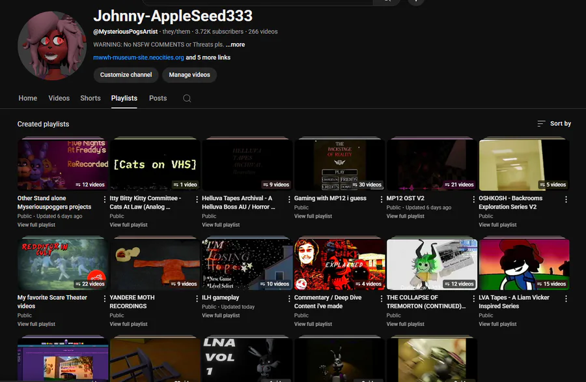Screen dimensions: 586x382
Task: Switch to the Videos tab
Action: point(59,98)
